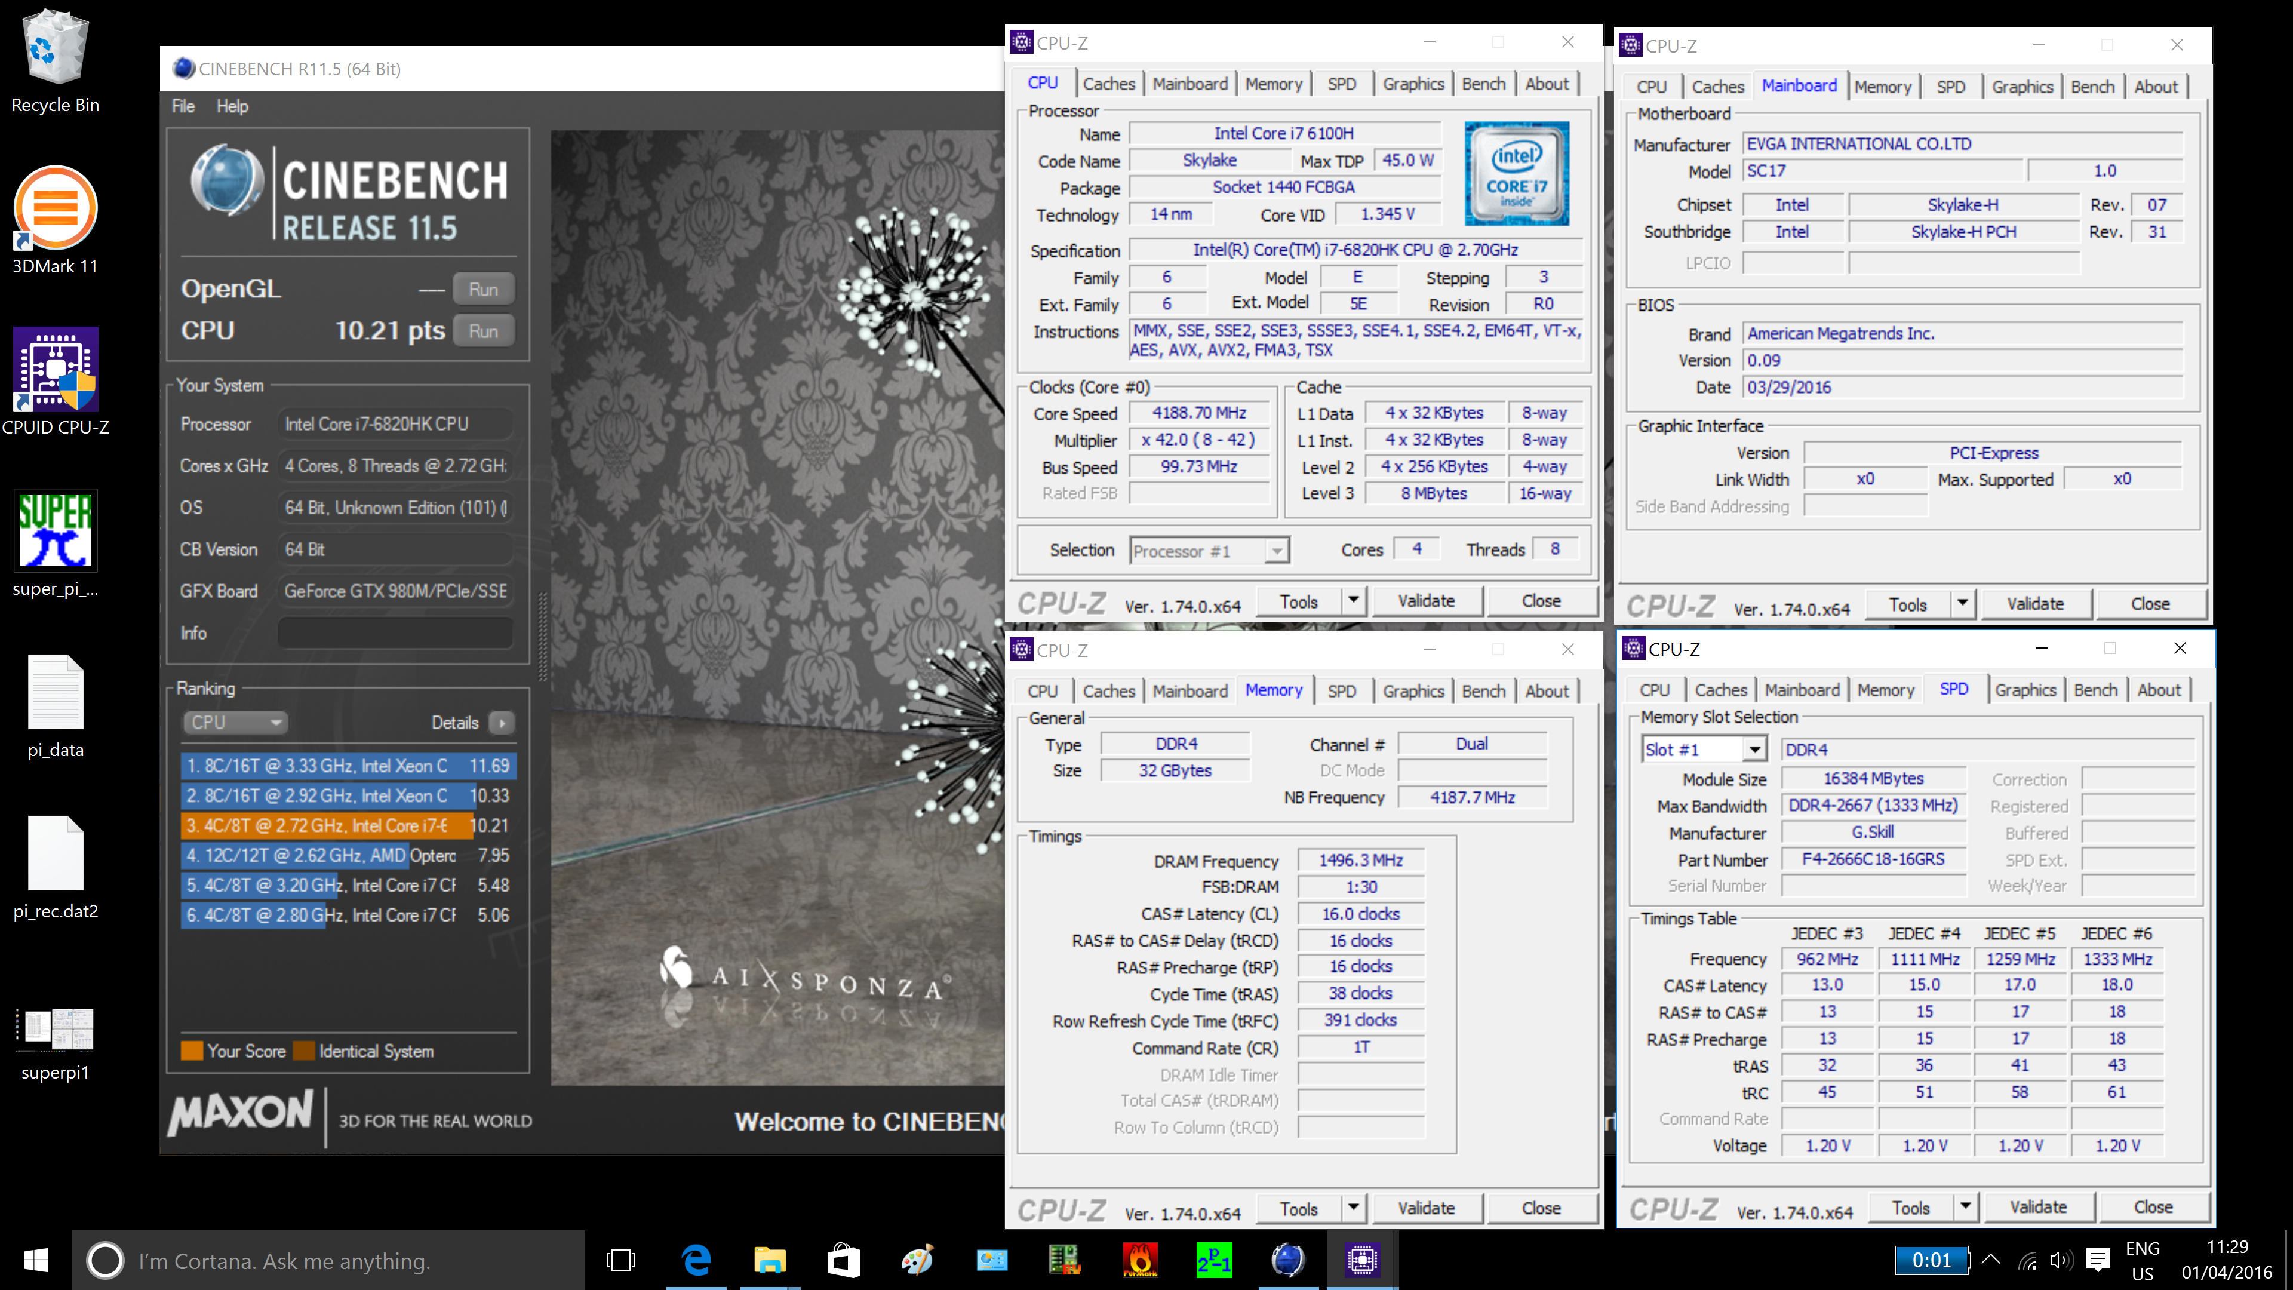
Task: Open the Processor #1 selection dropdown
Action: 1277,551
